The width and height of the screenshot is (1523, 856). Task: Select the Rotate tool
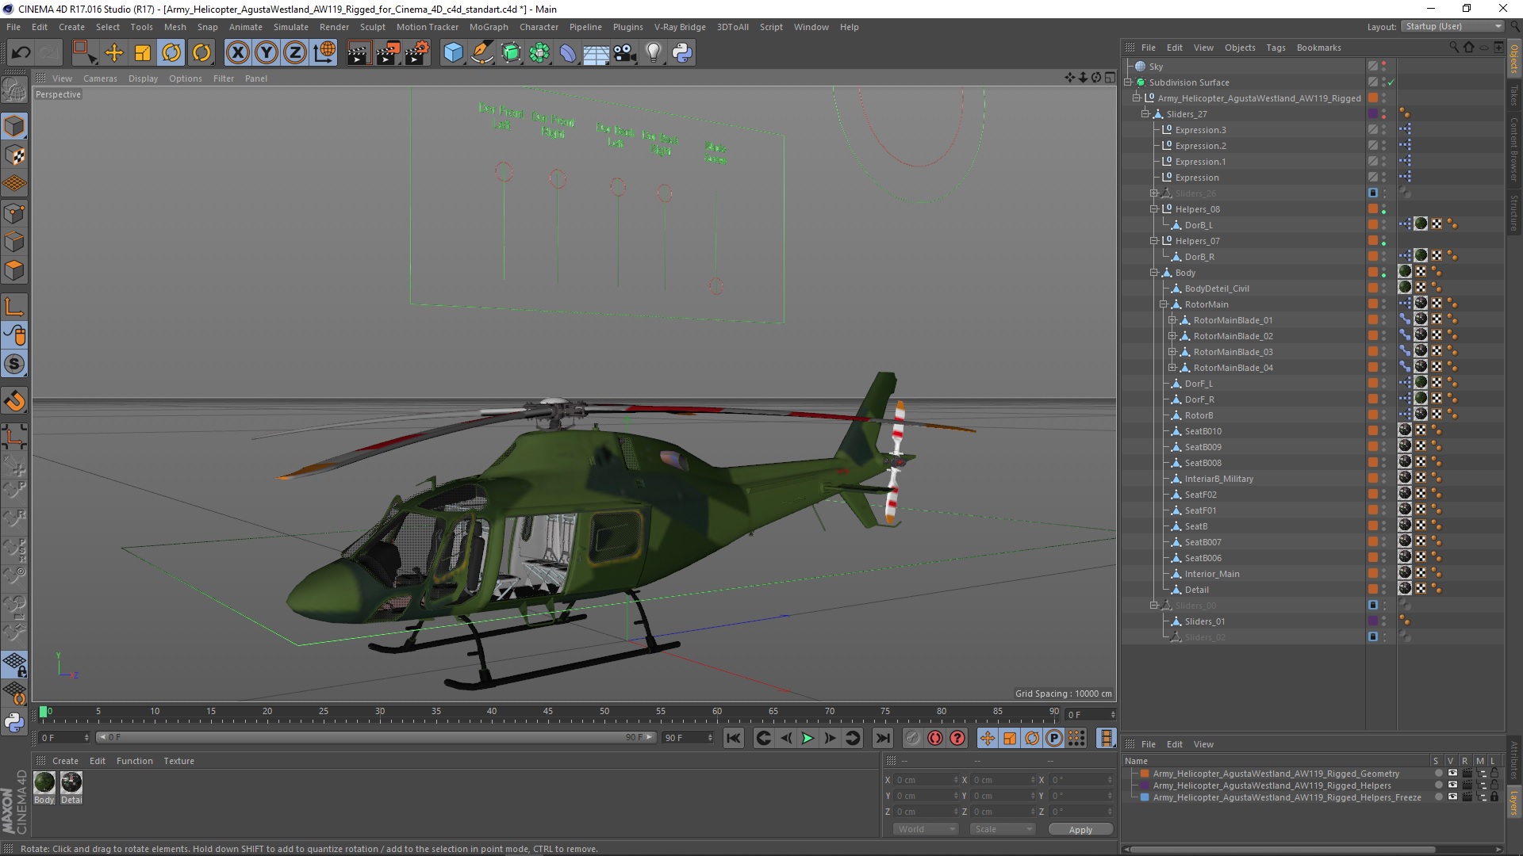coord(171,53)
